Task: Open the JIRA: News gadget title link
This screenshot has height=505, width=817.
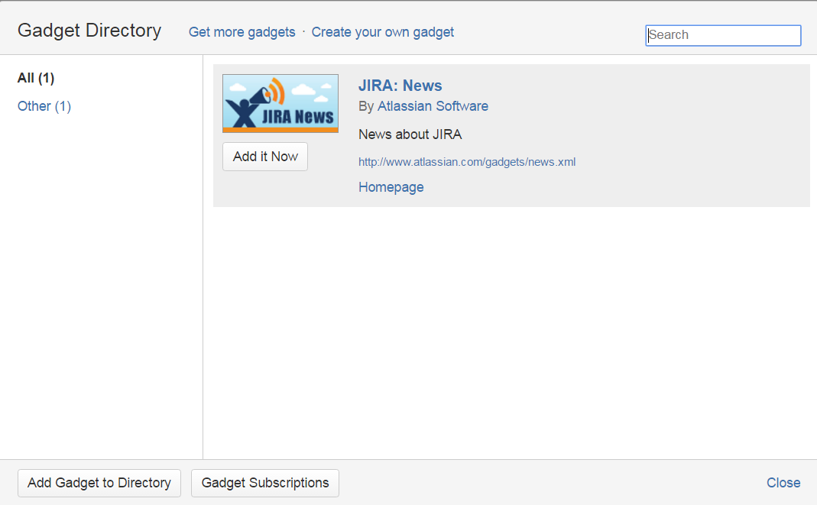Action: pyautogui.click(x=400, y=86)
